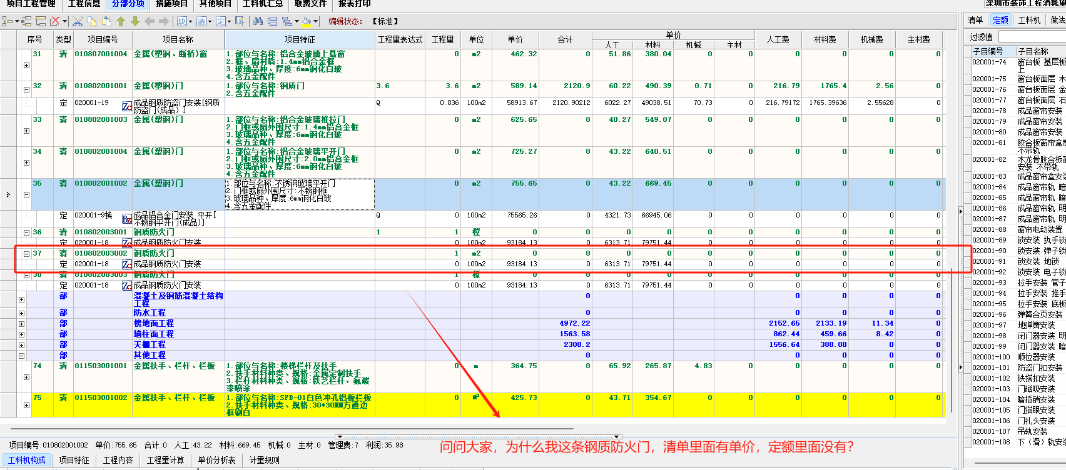Select the 工程内容 bottom tab
The image size is (1066, 470).
118,460
